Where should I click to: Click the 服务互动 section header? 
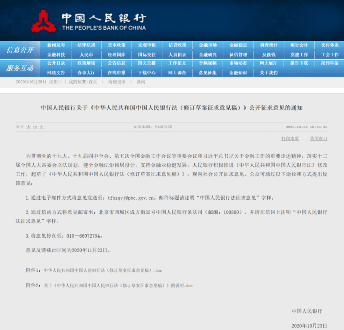pos(20,68)
